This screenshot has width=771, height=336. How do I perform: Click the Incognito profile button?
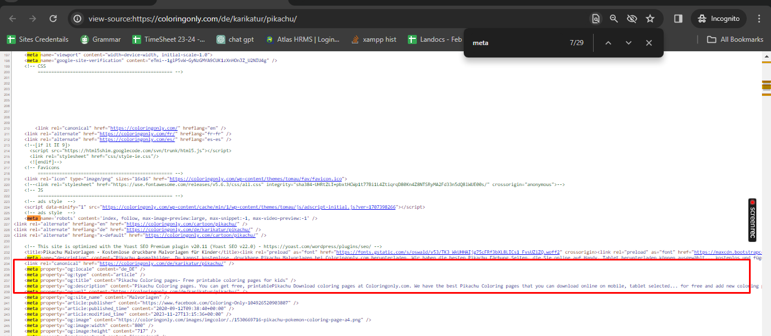718,19
